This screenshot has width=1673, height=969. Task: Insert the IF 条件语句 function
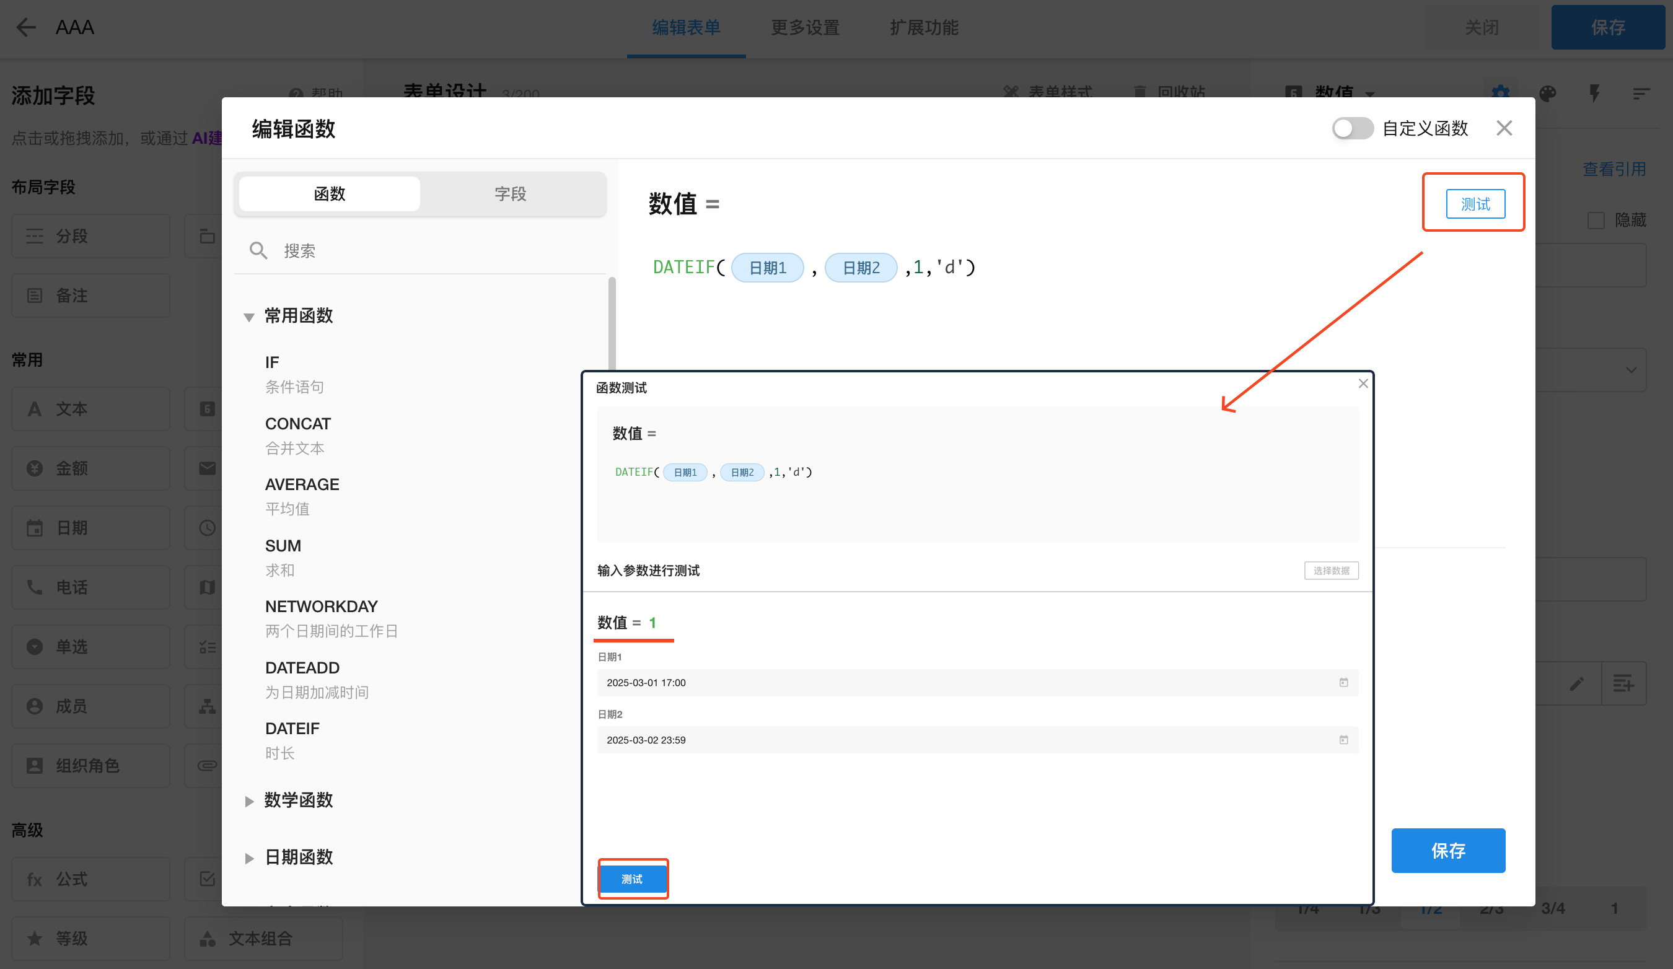pos(294,374)
